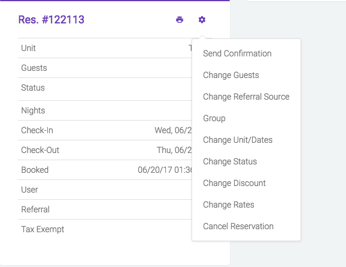Pick Change Discount option
346x267 pixels.
pos(234,183)
